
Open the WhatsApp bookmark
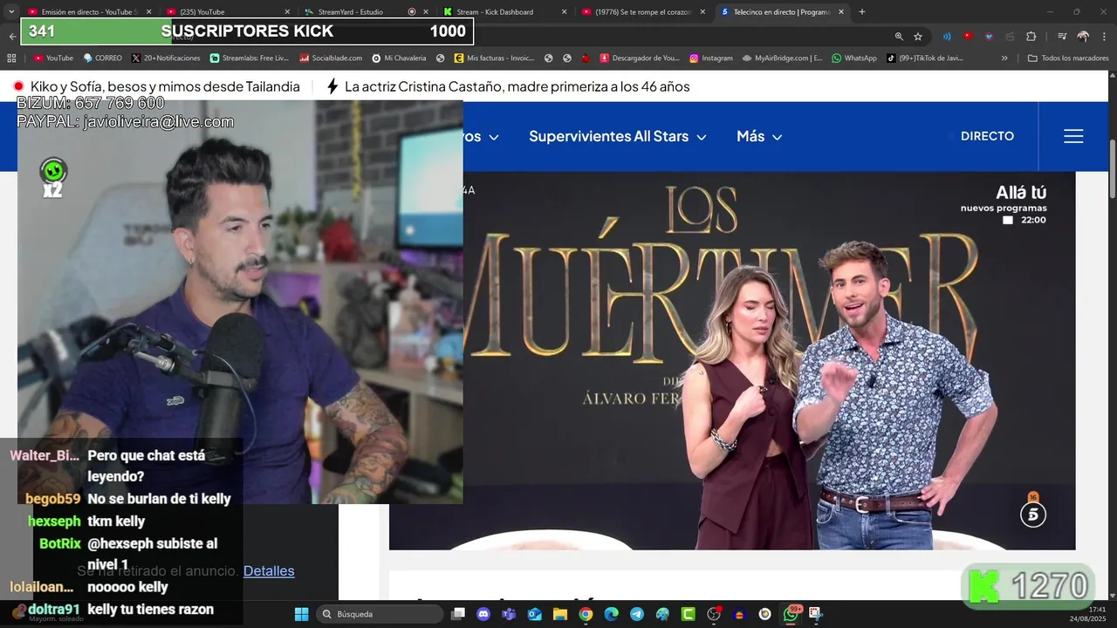coord(854,58)
